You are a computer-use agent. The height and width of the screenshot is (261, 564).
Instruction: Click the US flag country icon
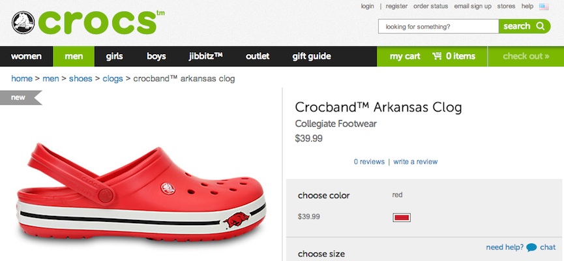click(544, 7)
